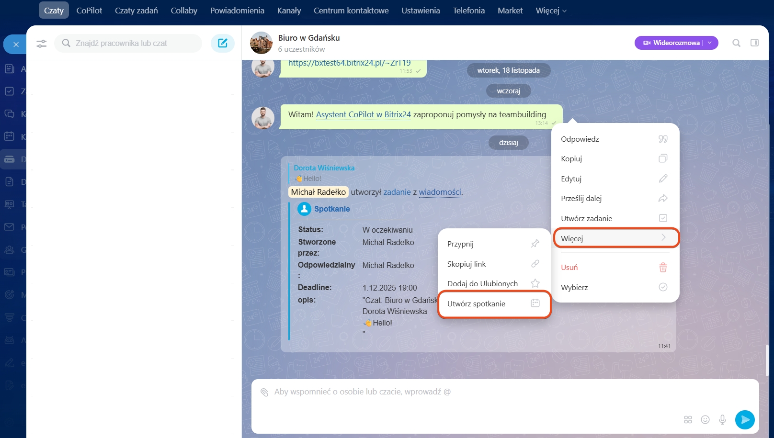The width and height of the screenshot is (774, 438).
Task: Select Kopiuj from context menu
Action: point(615,159)
